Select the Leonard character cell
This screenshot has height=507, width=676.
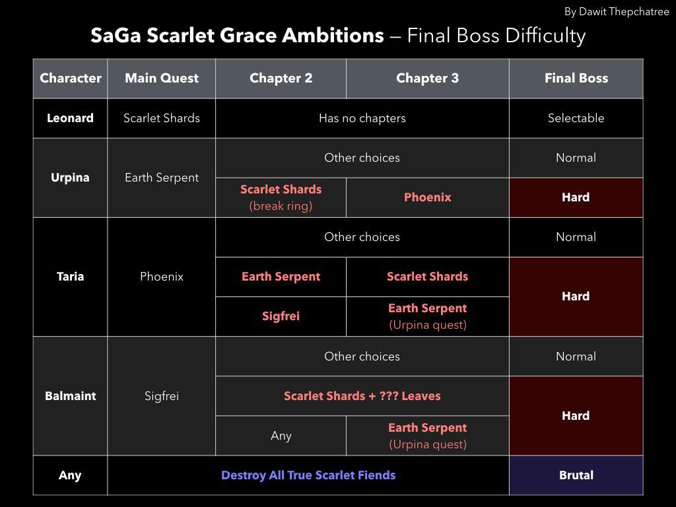pos(71,118)
